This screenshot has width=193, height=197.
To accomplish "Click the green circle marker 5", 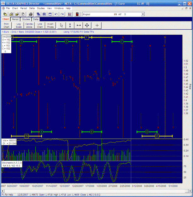I will (x=67, y=42).
